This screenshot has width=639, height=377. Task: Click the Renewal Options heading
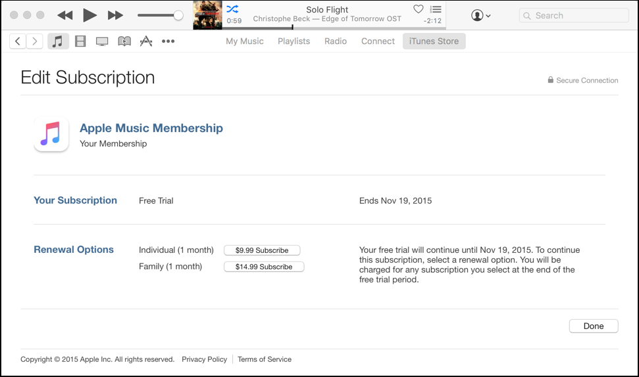74,250
